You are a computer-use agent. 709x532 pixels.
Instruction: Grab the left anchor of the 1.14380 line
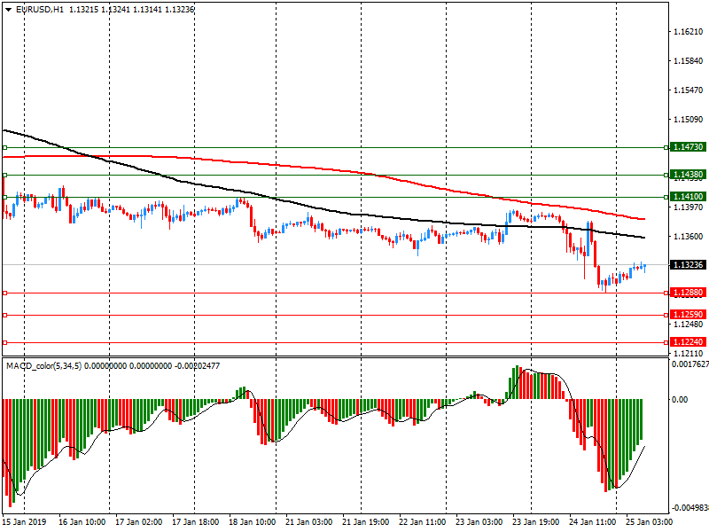[5, 175]
